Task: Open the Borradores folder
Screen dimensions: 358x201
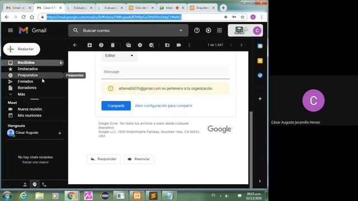Action: [x=32, y=88]
